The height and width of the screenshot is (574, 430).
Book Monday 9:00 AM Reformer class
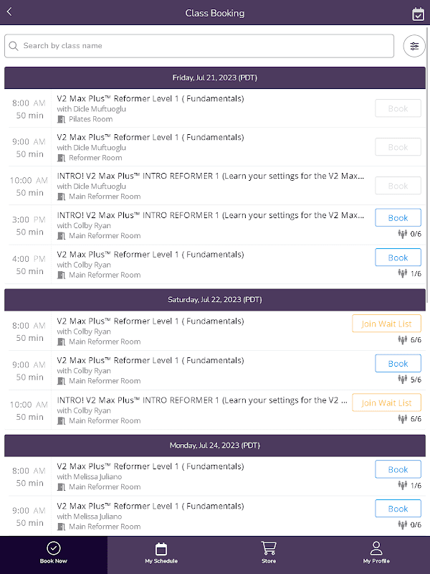point(398,509)
